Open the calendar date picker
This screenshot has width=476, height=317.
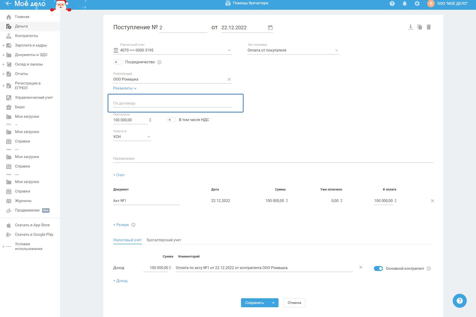pyautogui.click(x=270, y=27)
